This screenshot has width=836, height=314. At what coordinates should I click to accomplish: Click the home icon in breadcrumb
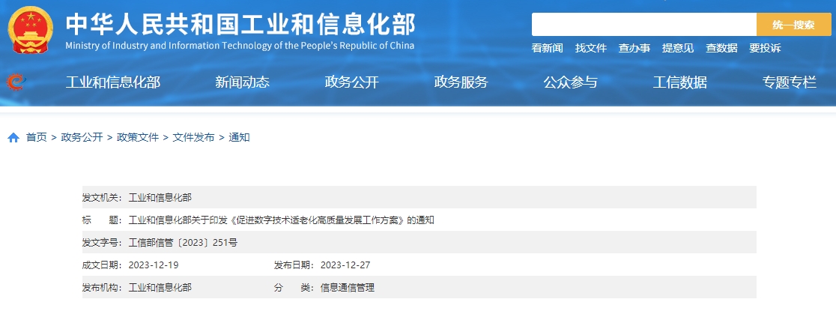13,138
